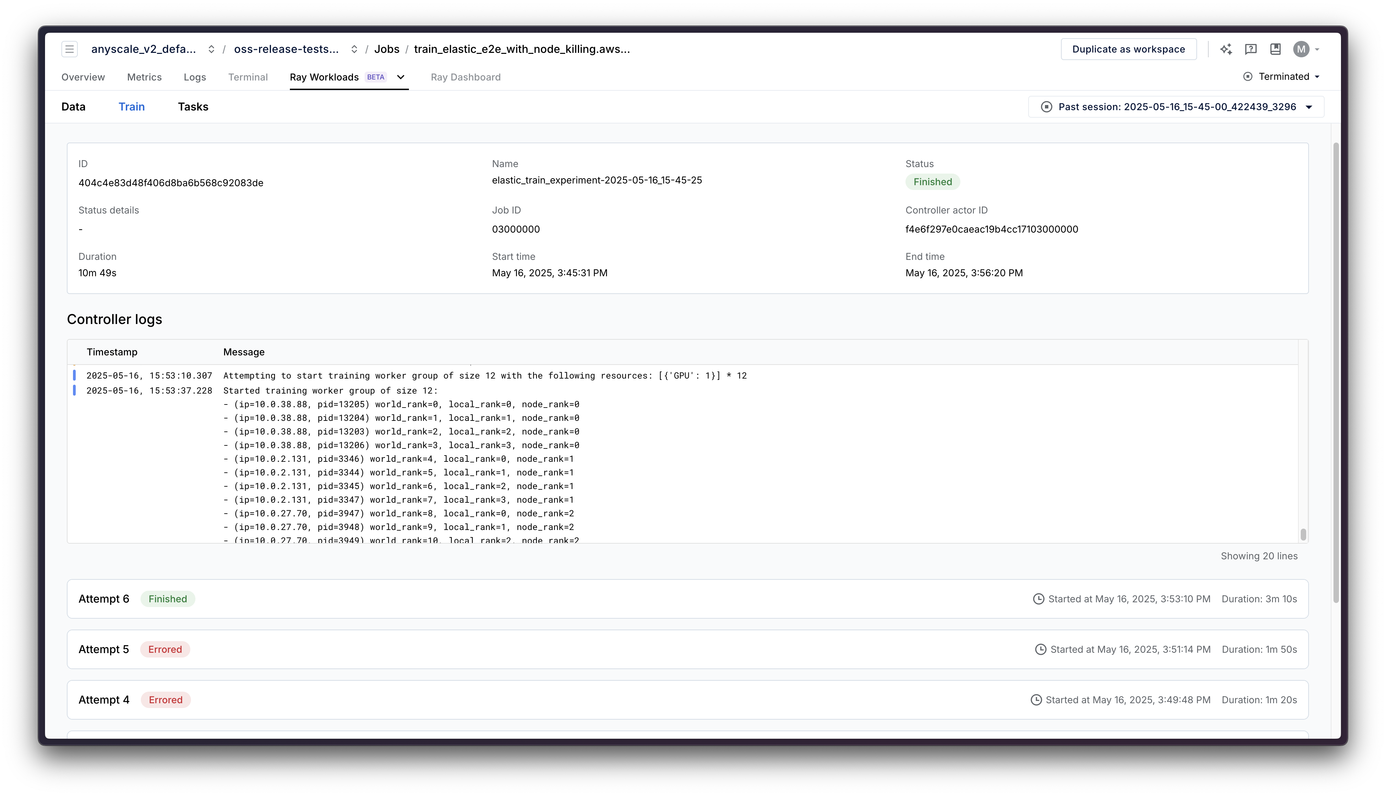Click the controller logs scrollbar thumb
This screenshot has height=796, width=1386.
click(x=1303, y=534)
